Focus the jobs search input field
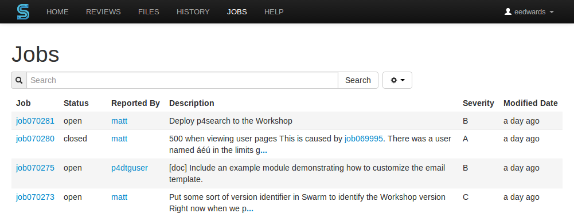Viewport: 574px width, 217px height. (x=182, y=80)
